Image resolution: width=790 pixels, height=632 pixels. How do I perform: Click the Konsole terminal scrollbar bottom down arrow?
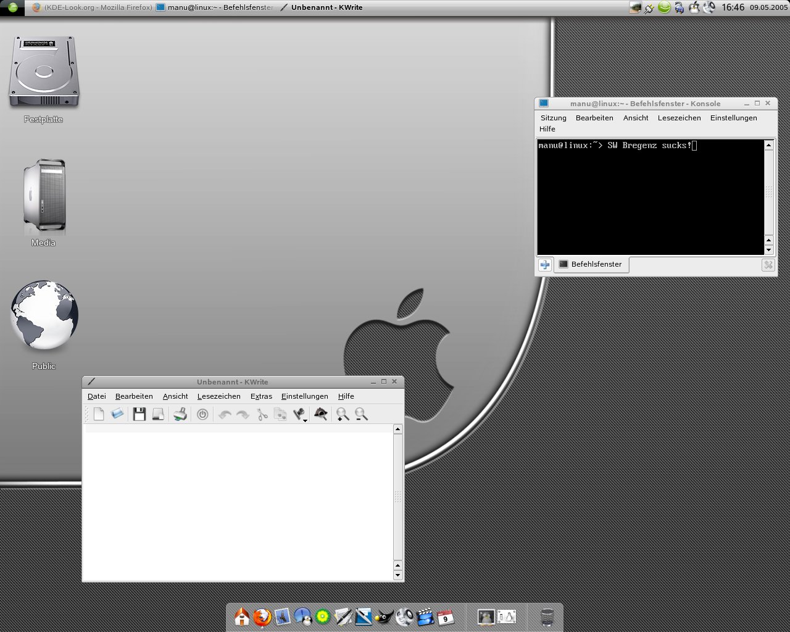pyautogui.click(x=769, y=250)
